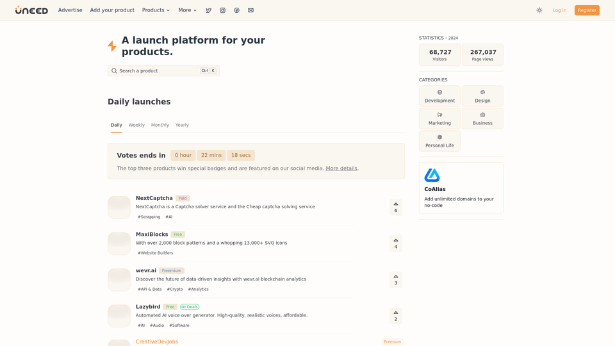Open the NextCaptcha product title
Image resolution: width=615 pixels, height=346 pixels.
154,198
